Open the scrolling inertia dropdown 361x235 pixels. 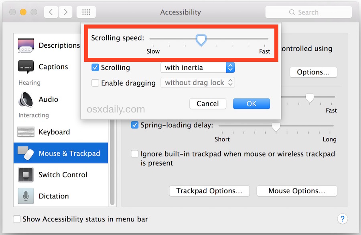coord(197,67)
